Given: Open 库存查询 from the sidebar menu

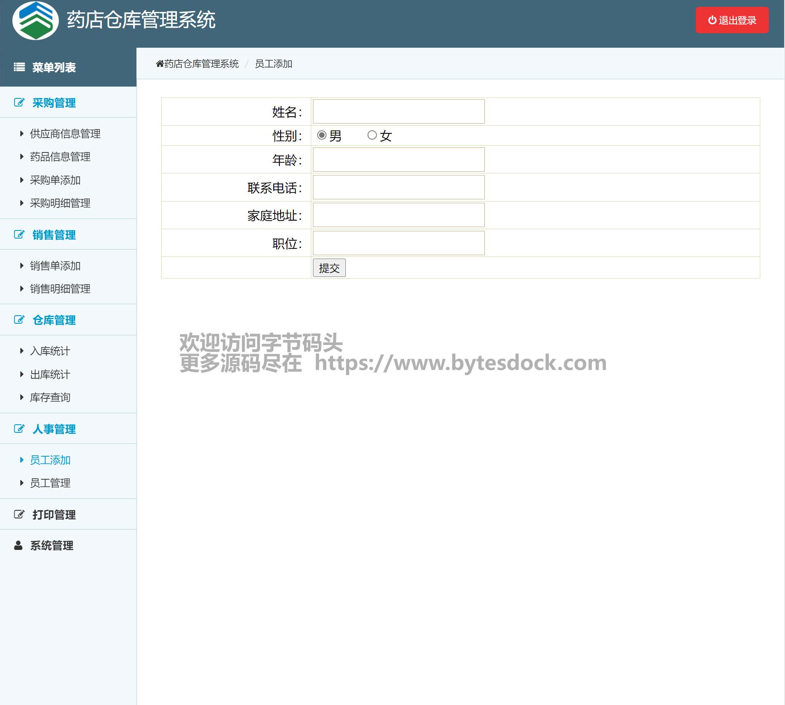Looking at the screenshot, I should (50, 397).
